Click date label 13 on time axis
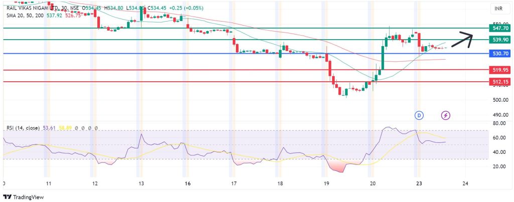The width and height of the screenshot is (514, 202). (141, 183)
